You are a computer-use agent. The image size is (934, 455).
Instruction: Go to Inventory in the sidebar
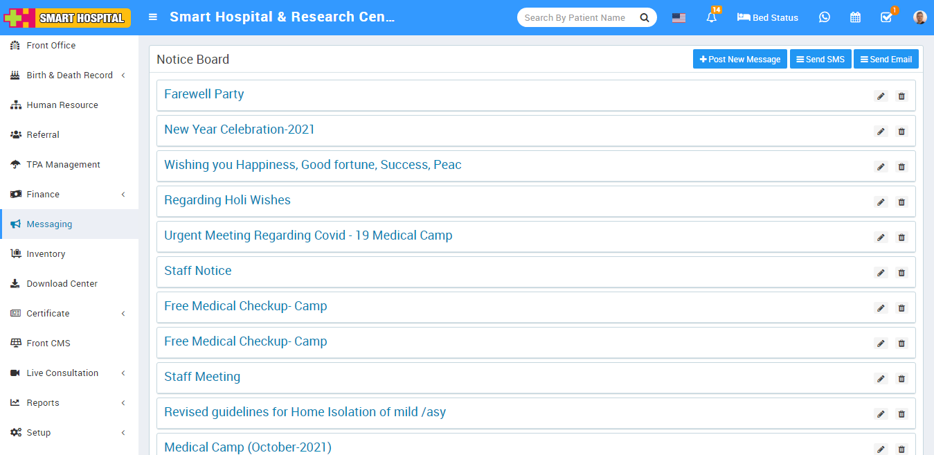[46, 254]
